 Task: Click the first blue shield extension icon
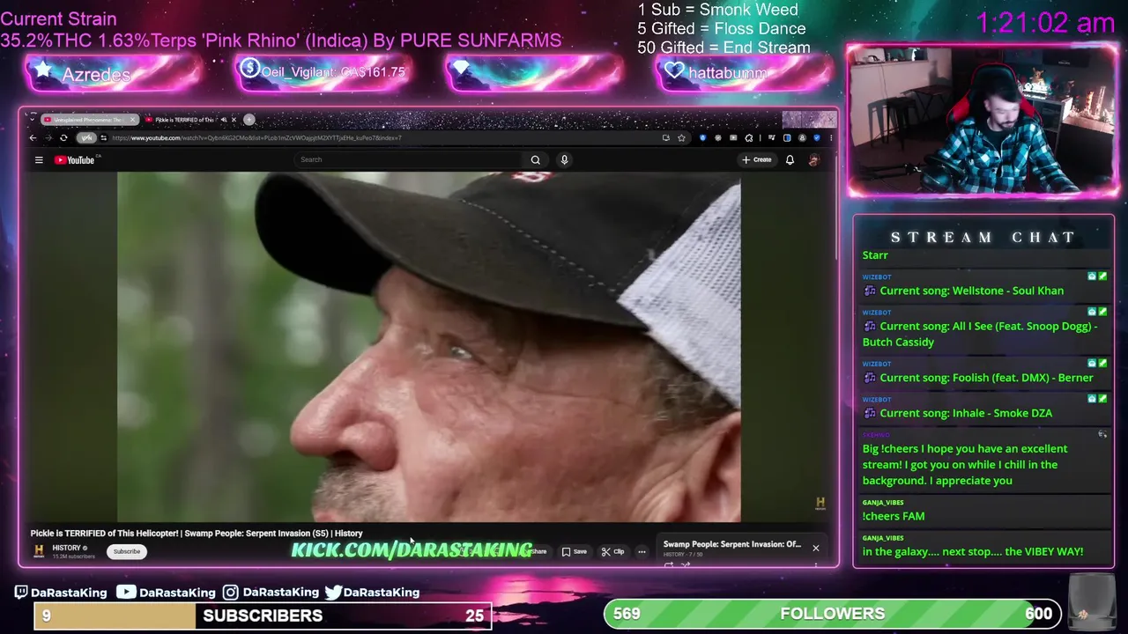(702, 137)
